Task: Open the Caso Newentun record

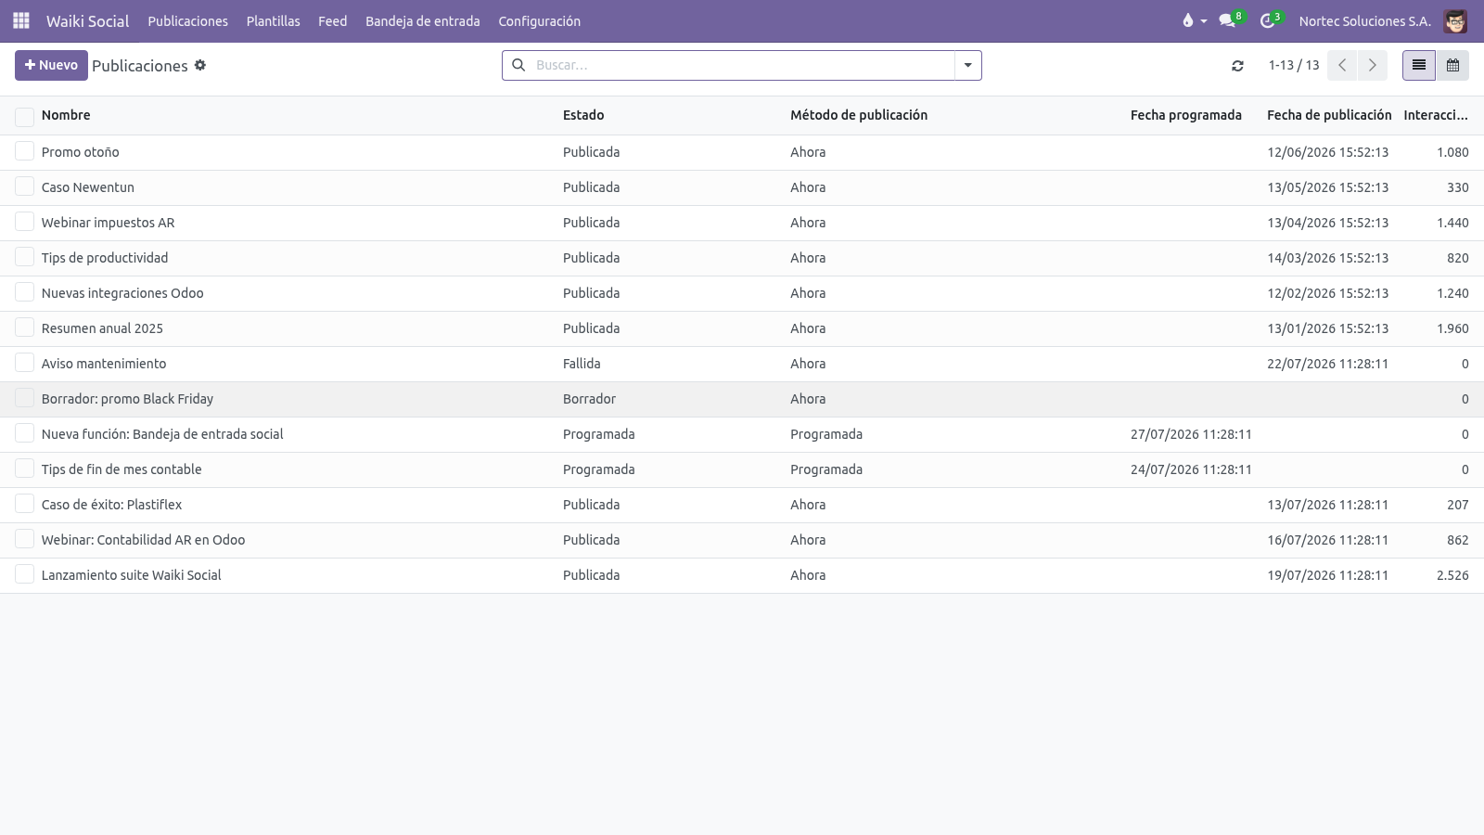Action: 87,187
